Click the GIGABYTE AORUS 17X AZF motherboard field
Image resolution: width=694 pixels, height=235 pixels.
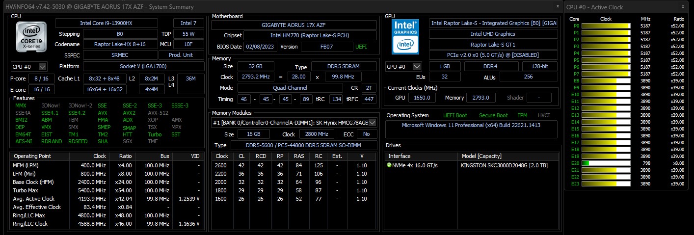(294, 25)
